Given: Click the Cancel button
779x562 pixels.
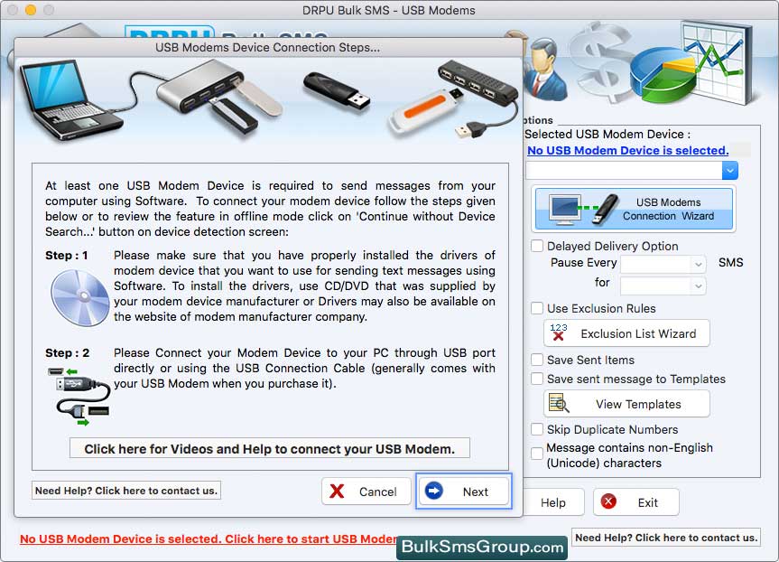Looking at the screenshot, I should (x=366, y=492).
